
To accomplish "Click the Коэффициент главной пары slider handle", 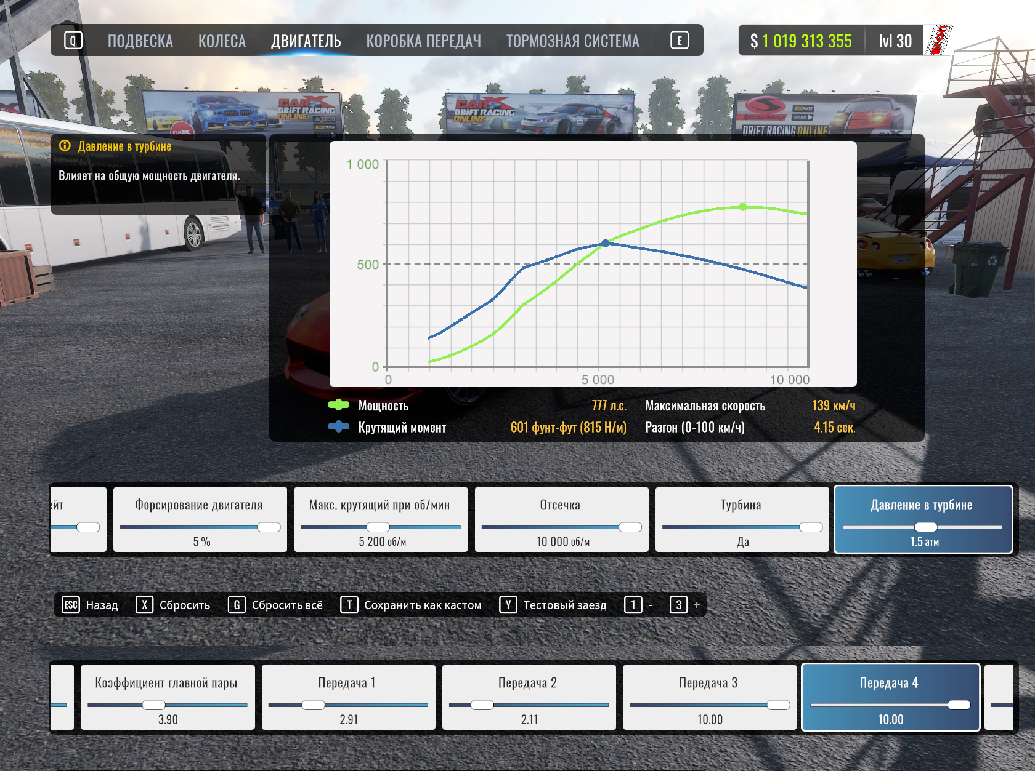I will click(153, 705).
